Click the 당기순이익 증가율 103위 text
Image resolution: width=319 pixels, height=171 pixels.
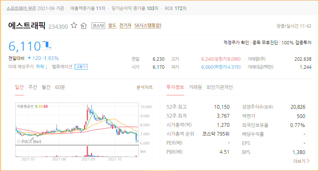135,8
